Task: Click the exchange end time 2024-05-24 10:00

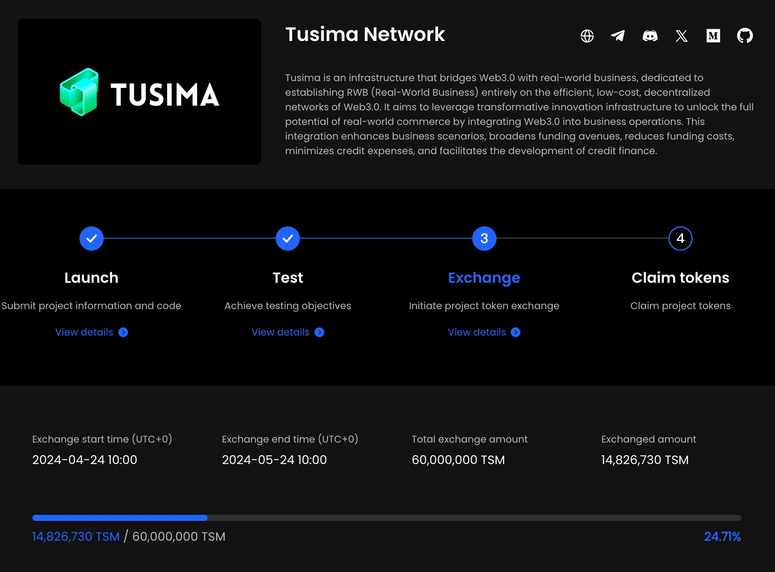Action: [274, 460]
